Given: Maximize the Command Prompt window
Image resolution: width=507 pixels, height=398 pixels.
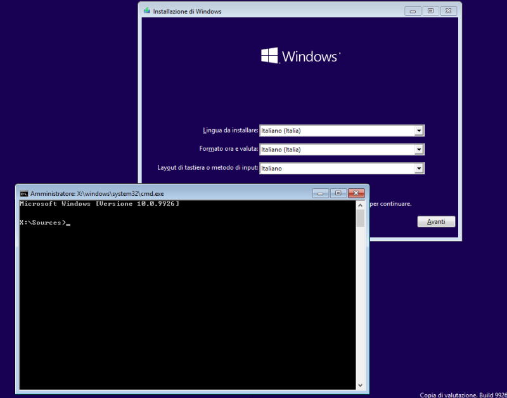Looking at the screenshot, I should 338,193.
